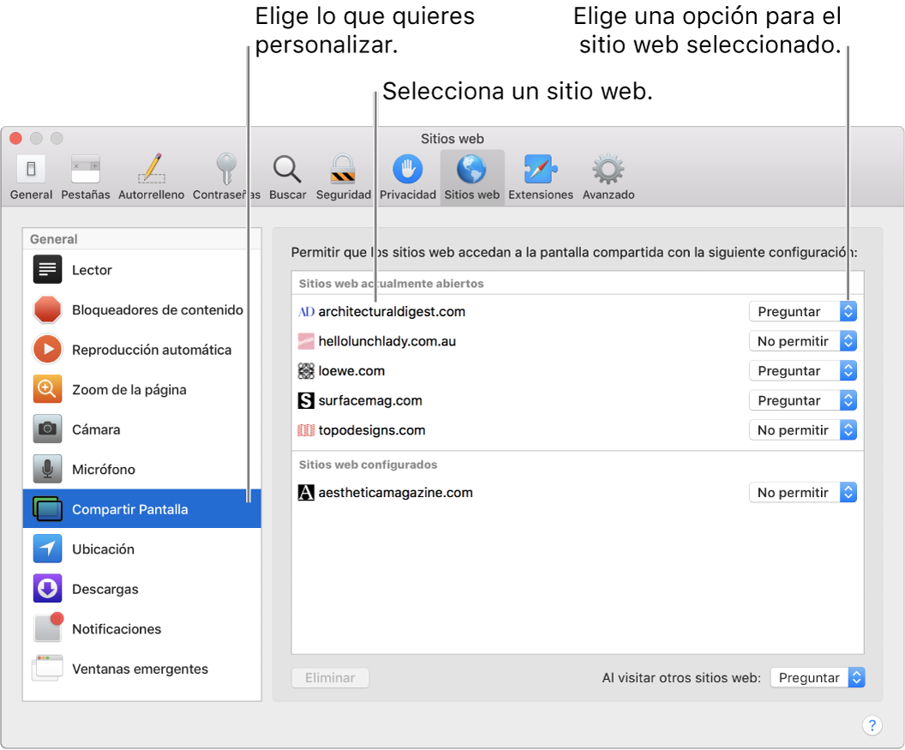Select the Cámara sidebar icon

[47, 429]
